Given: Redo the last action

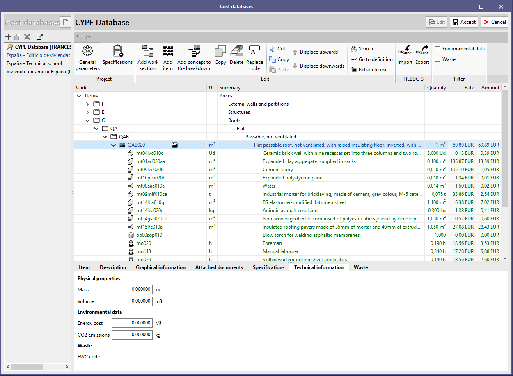Looking at the screenshot, I should point(88,37).
